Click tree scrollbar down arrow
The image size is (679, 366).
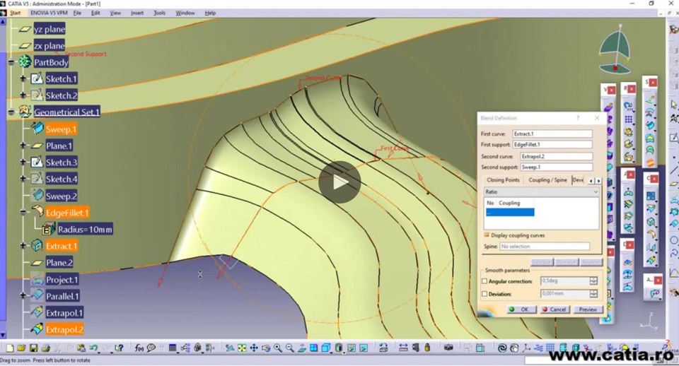pos(3,335)
